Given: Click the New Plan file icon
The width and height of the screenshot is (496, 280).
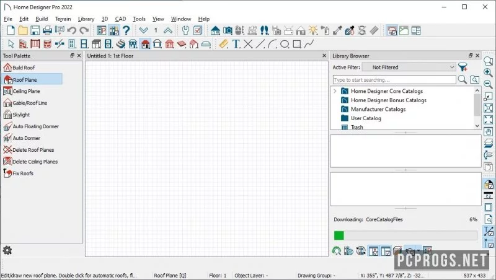Looking at the screenshot, I should pos(11,30).
